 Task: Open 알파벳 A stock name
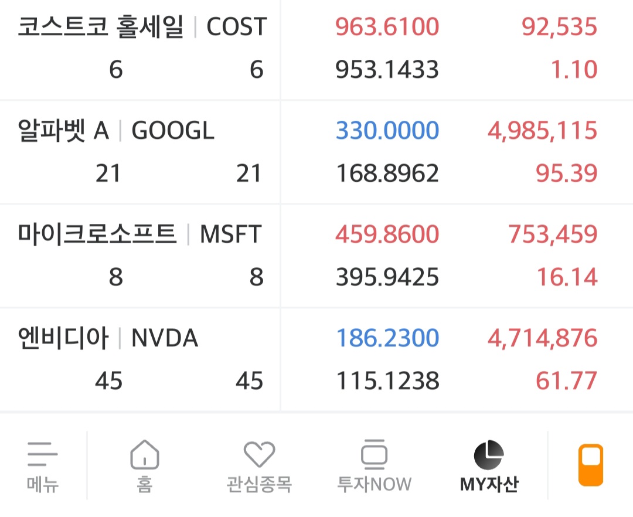[63, 130]
